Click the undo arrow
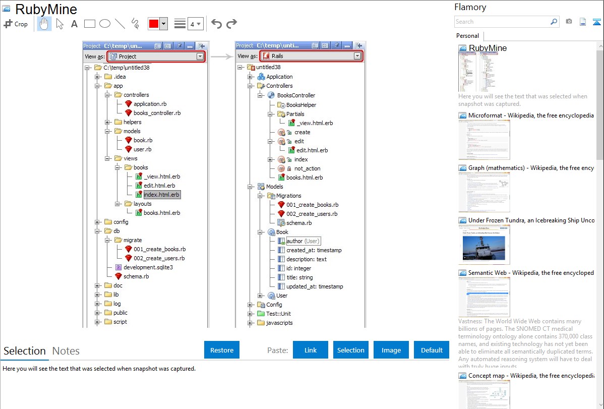 pyautogui.click(x=216, y=24)
